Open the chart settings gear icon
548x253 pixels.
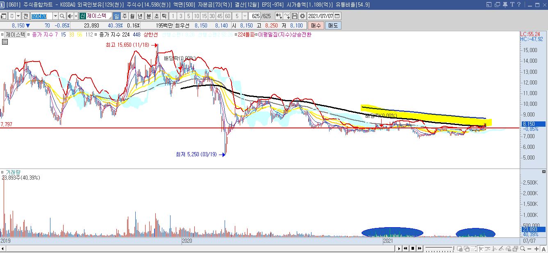(x=302, y=16)
